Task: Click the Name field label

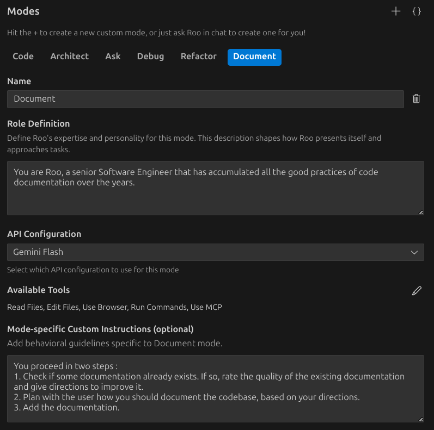Action: tap(19, 81)
